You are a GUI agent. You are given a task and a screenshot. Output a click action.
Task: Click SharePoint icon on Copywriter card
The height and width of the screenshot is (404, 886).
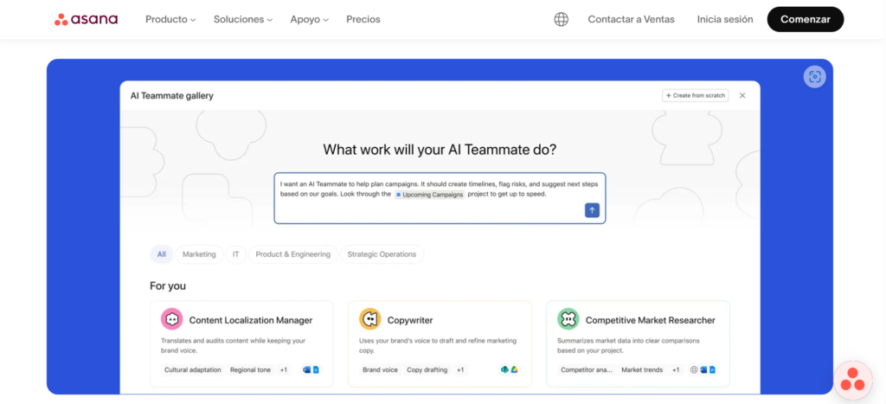click(505, 370)
